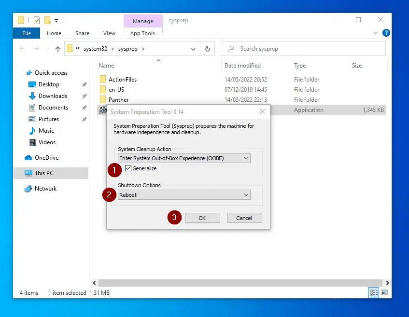Select the Panther folder
Viewport: 409px width, 317px height.
click(x=118, y=100)
